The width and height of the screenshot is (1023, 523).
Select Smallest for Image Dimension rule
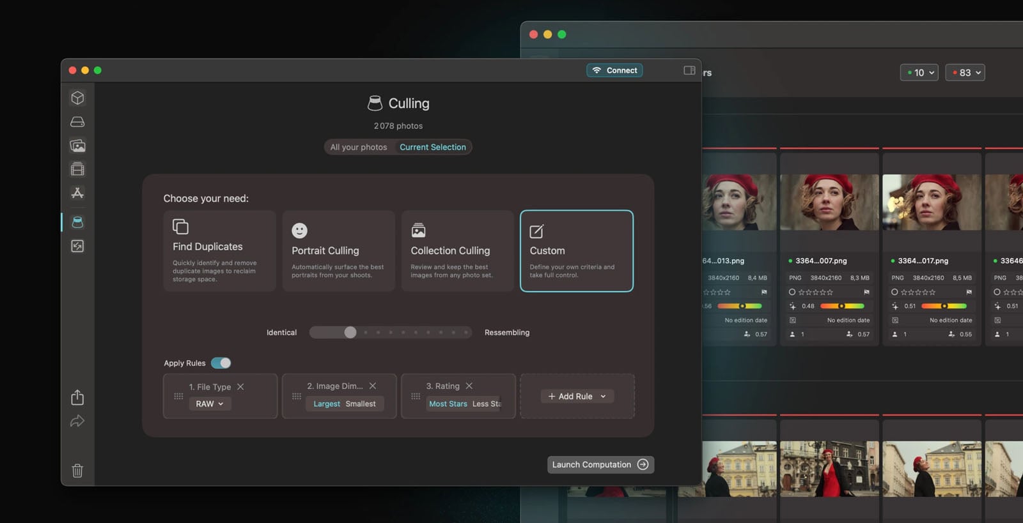click(361, 404)
